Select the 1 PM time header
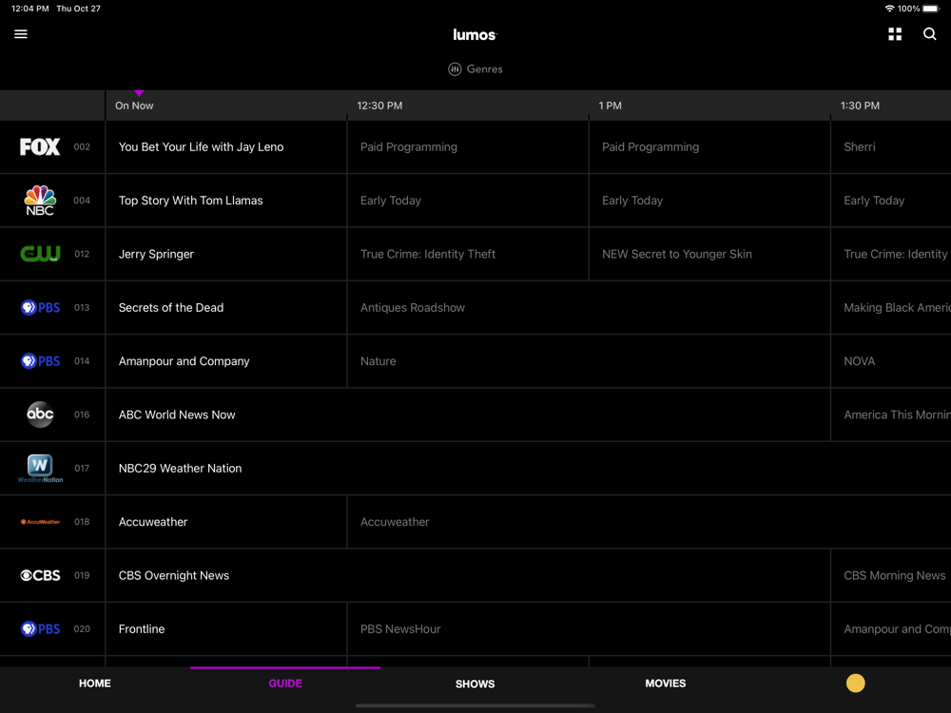 pos(610,106)
